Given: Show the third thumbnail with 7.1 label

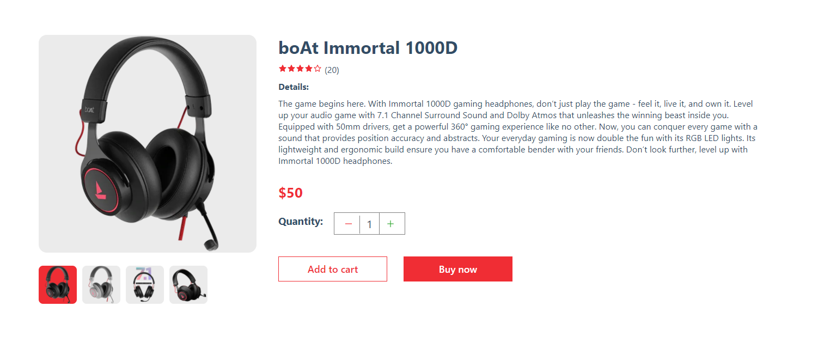Looking at the screenshot, I should (145, 285).
